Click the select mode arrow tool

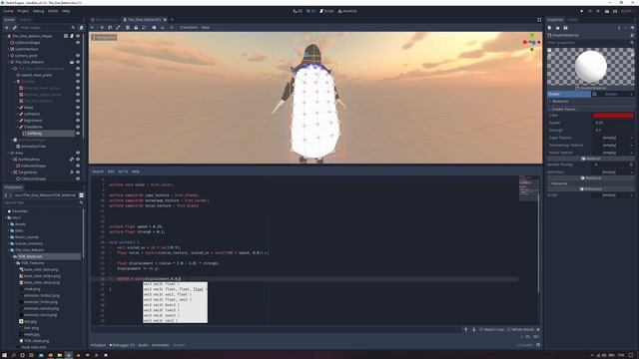93,28
